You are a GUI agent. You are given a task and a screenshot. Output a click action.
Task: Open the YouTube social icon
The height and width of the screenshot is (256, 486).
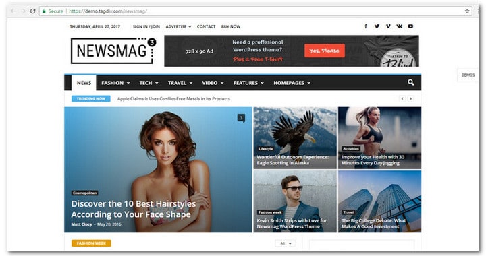pyautogui.click(x=410, y=26)
